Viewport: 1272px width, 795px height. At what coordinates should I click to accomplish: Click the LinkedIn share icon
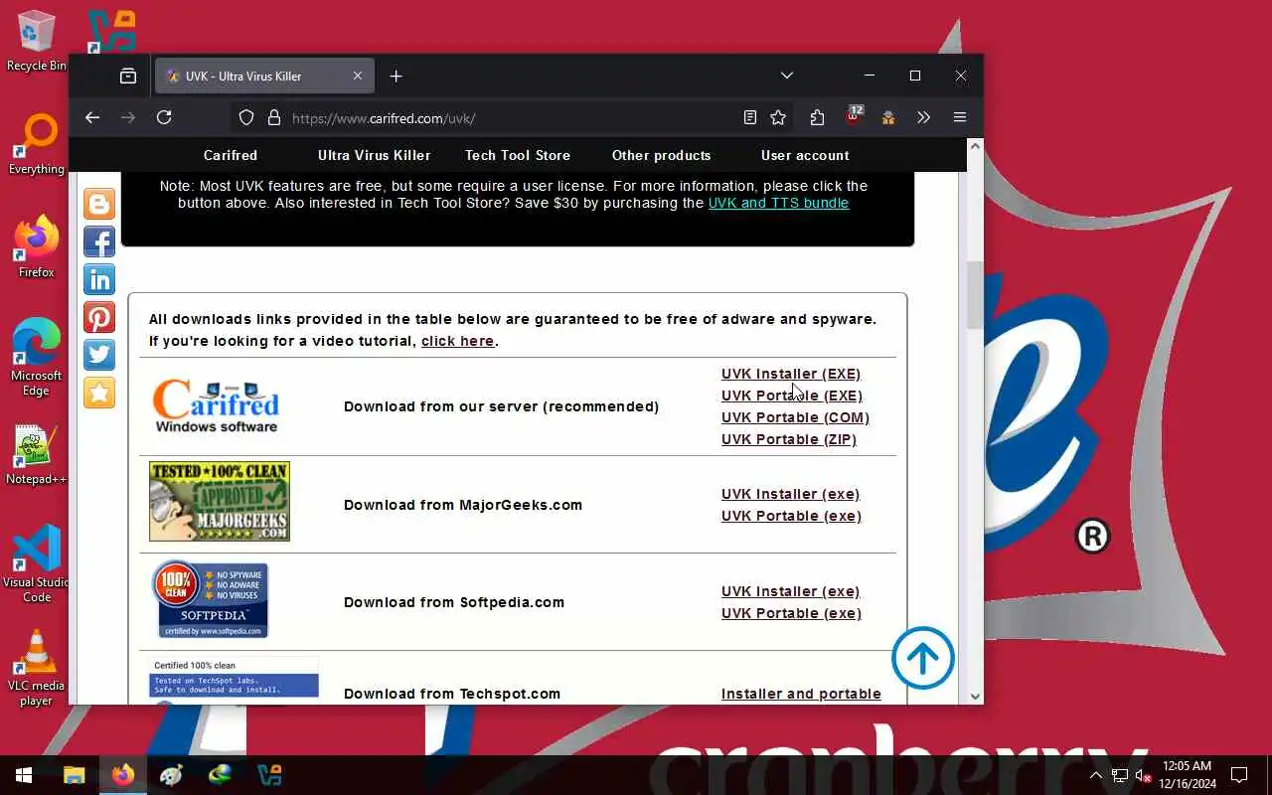point(99,279)
